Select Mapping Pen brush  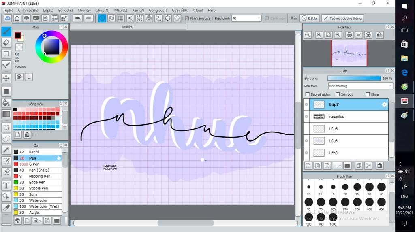pyautogui.click(x=37, y=176)
